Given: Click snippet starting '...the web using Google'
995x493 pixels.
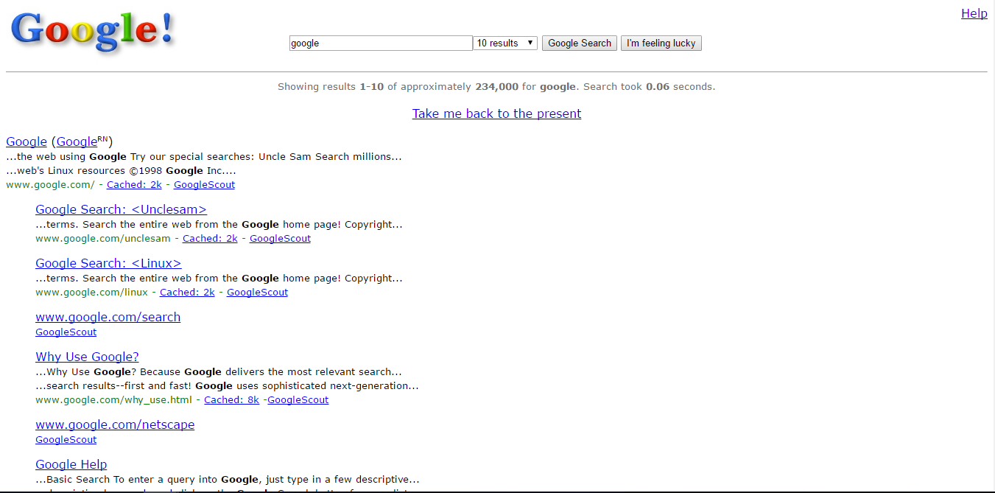Looking at the screenshot, I should click(204, 157).
